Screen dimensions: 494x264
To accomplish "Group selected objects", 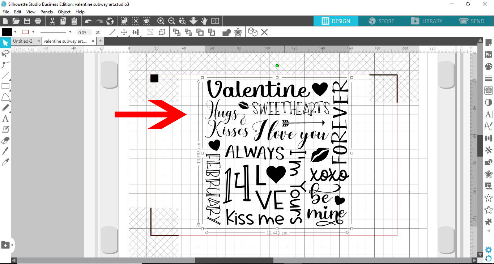I will (150, 32).
